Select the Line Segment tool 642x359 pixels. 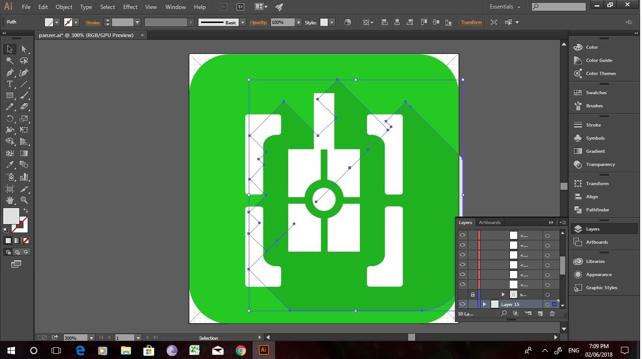[x=24, y=84]
